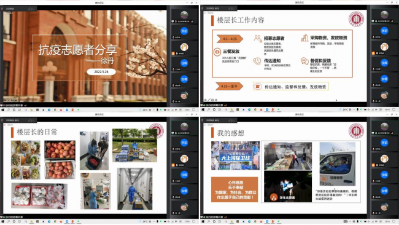Select the truck driver in protective suit photo
This screenshot has width=399, height=225.
pyautogui.click(x=338, y=164)
